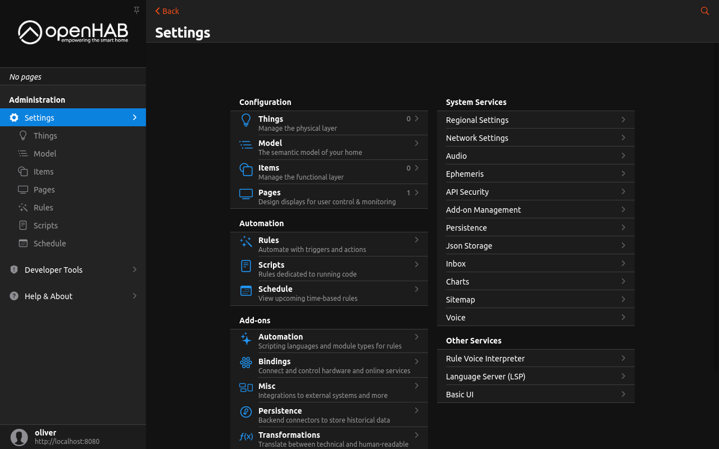Click the Rules magic wand icon in Automation
The image size is (719, 449).
click(246, 241)
